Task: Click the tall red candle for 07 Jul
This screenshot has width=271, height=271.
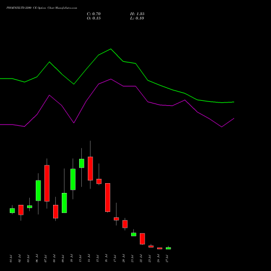Action: [x=47, y=183]
